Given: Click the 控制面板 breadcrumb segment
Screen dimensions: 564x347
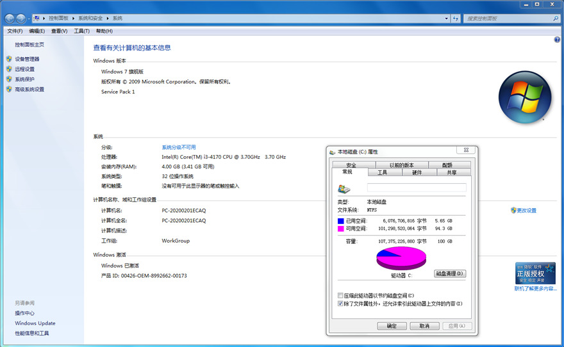Looking at the screenshot, I should (58, 19).
